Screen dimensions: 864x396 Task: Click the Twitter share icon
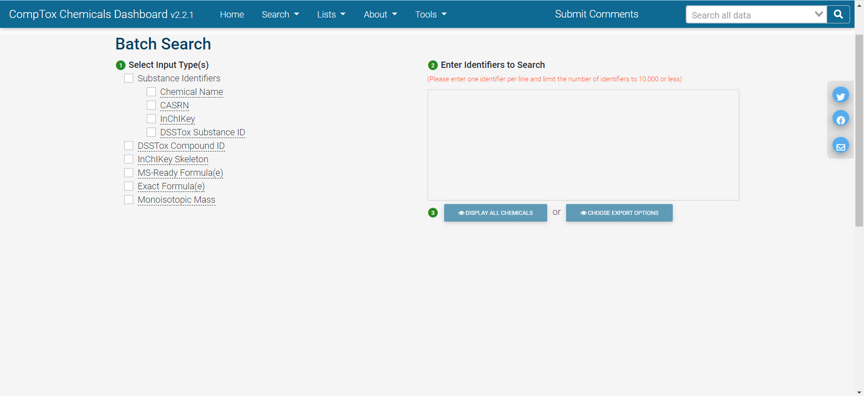pyautogui.click(x=840, y=95)
